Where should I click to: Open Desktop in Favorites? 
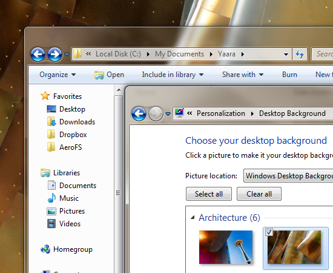tap(72, 109)
